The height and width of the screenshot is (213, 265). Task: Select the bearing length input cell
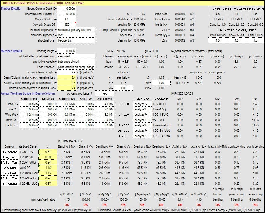(x=67, y=51)
